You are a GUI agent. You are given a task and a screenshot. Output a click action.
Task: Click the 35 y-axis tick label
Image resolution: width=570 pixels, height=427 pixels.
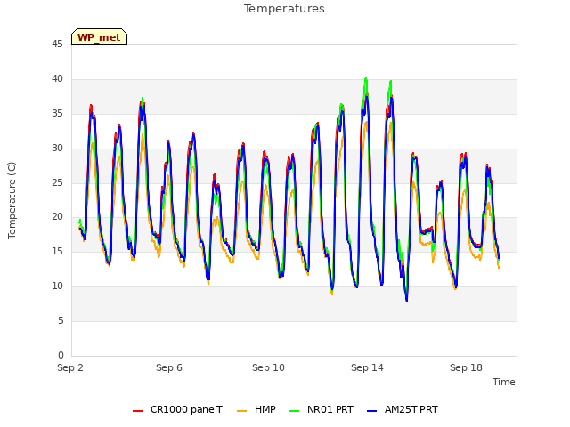tap(57, 114)
